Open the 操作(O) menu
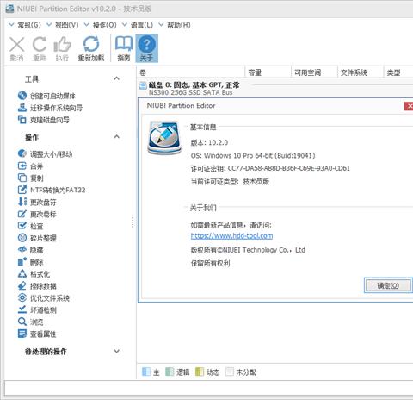 click(101, 25)
